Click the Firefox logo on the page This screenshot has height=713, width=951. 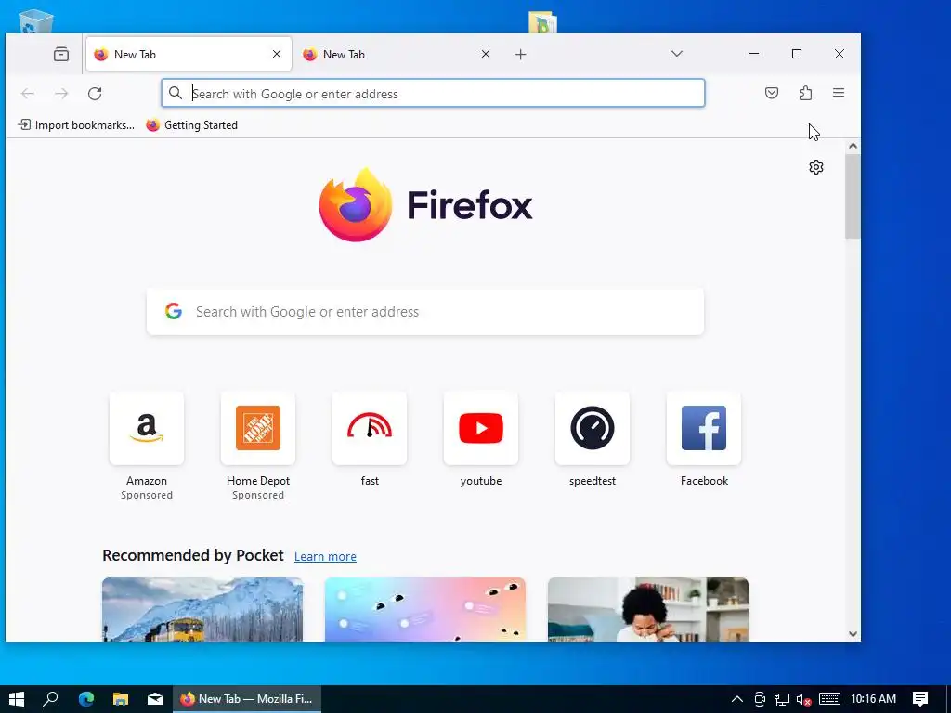point(425,205)
